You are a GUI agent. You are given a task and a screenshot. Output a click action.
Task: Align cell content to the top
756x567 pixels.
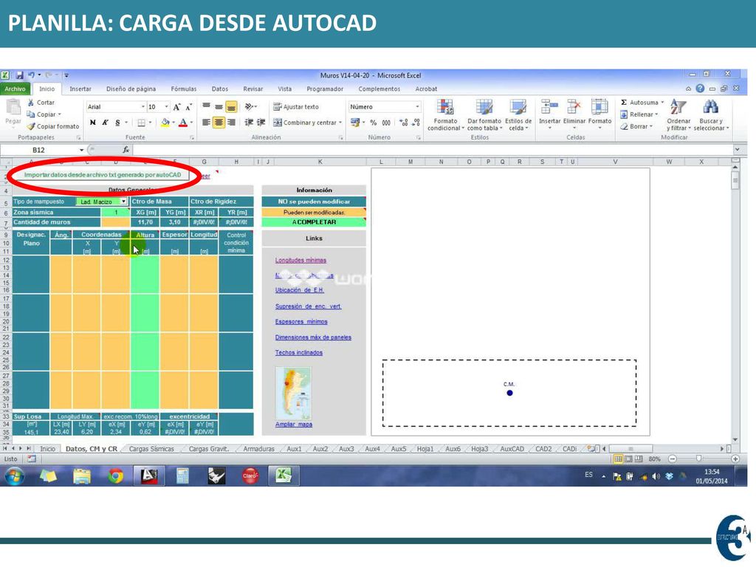point(207,106)
